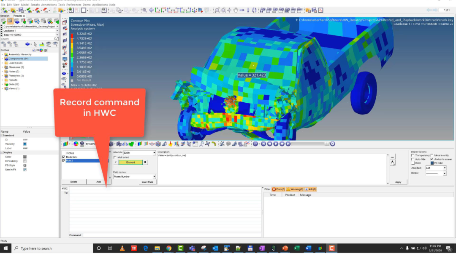Click the Add note button

(98, 182)
